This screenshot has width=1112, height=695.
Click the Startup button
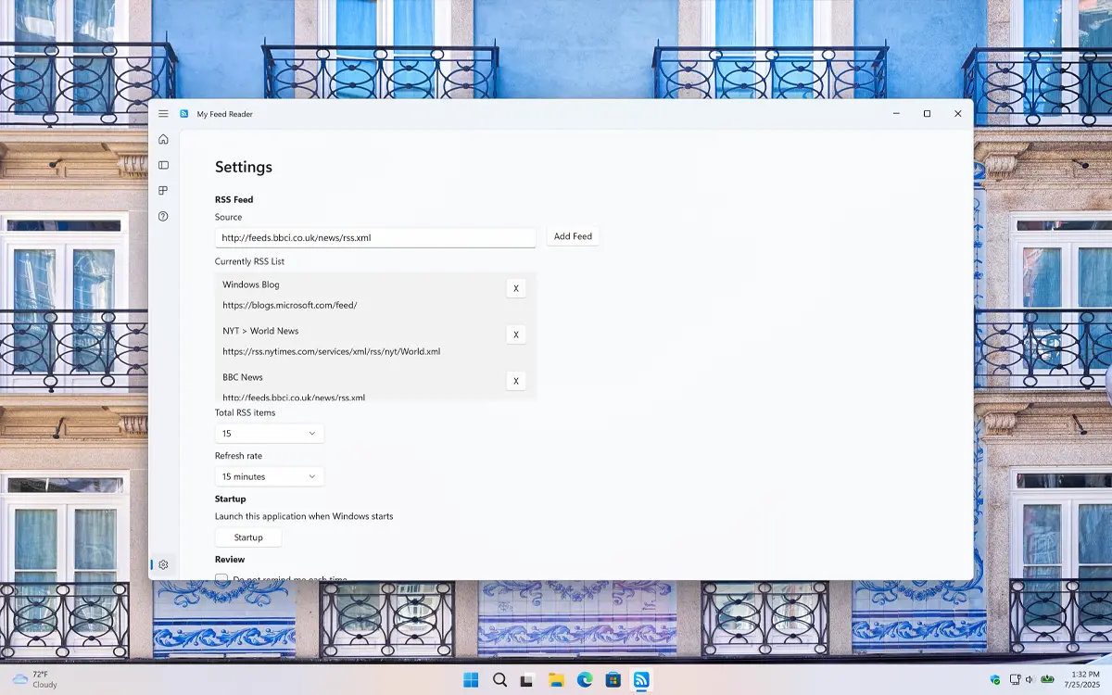248,537
